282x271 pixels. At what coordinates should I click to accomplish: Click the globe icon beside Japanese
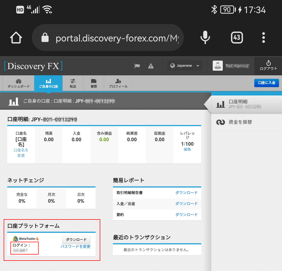coord(173,66)
